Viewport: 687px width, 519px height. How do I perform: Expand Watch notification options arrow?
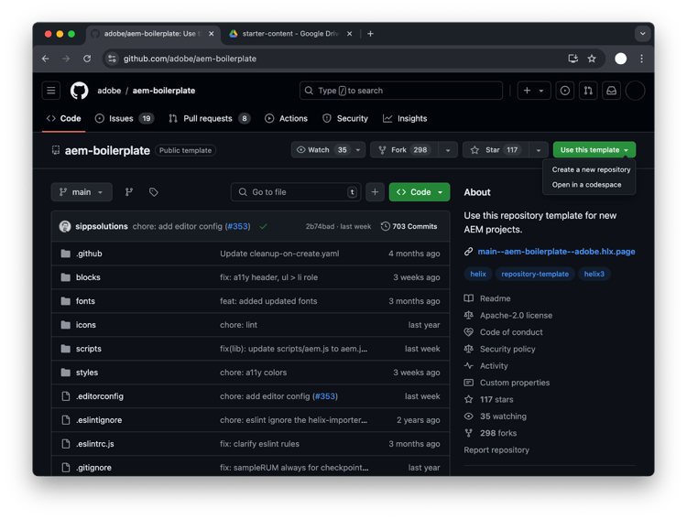(x=358, y=150)
